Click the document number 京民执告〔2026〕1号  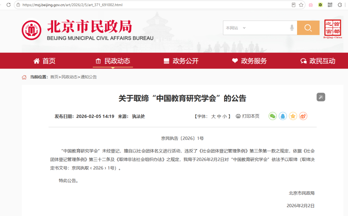point(182,138)
